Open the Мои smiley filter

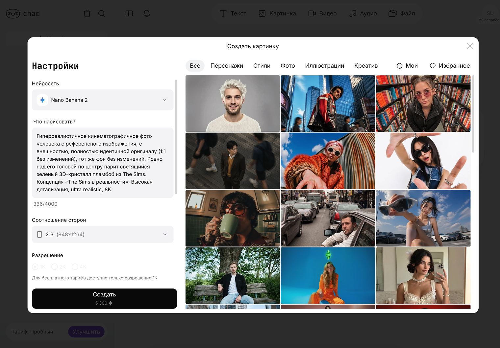point(407,66)
